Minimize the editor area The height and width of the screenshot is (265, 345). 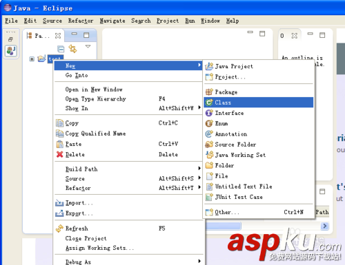pos(250,32)
